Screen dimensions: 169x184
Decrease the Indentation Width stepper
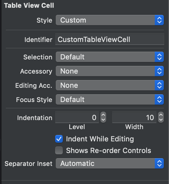161,120
